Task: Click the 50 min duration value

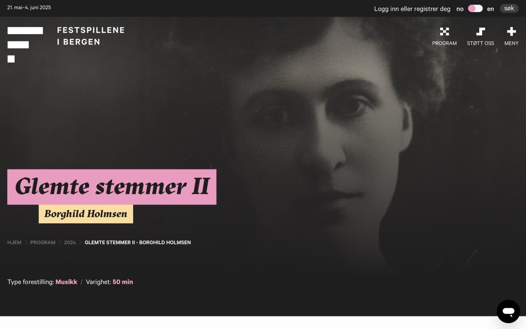Action: pyautogui.click(x=123, y=282)
